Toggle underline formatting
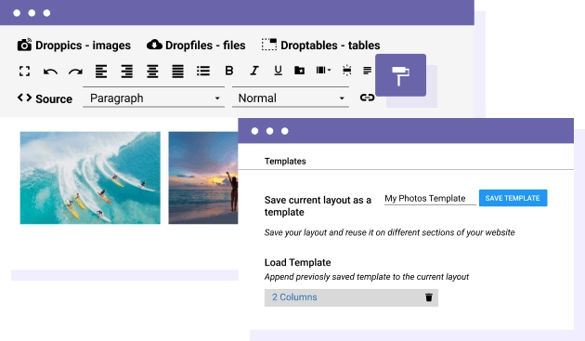The image size is (585, 341). coord(278,71)
